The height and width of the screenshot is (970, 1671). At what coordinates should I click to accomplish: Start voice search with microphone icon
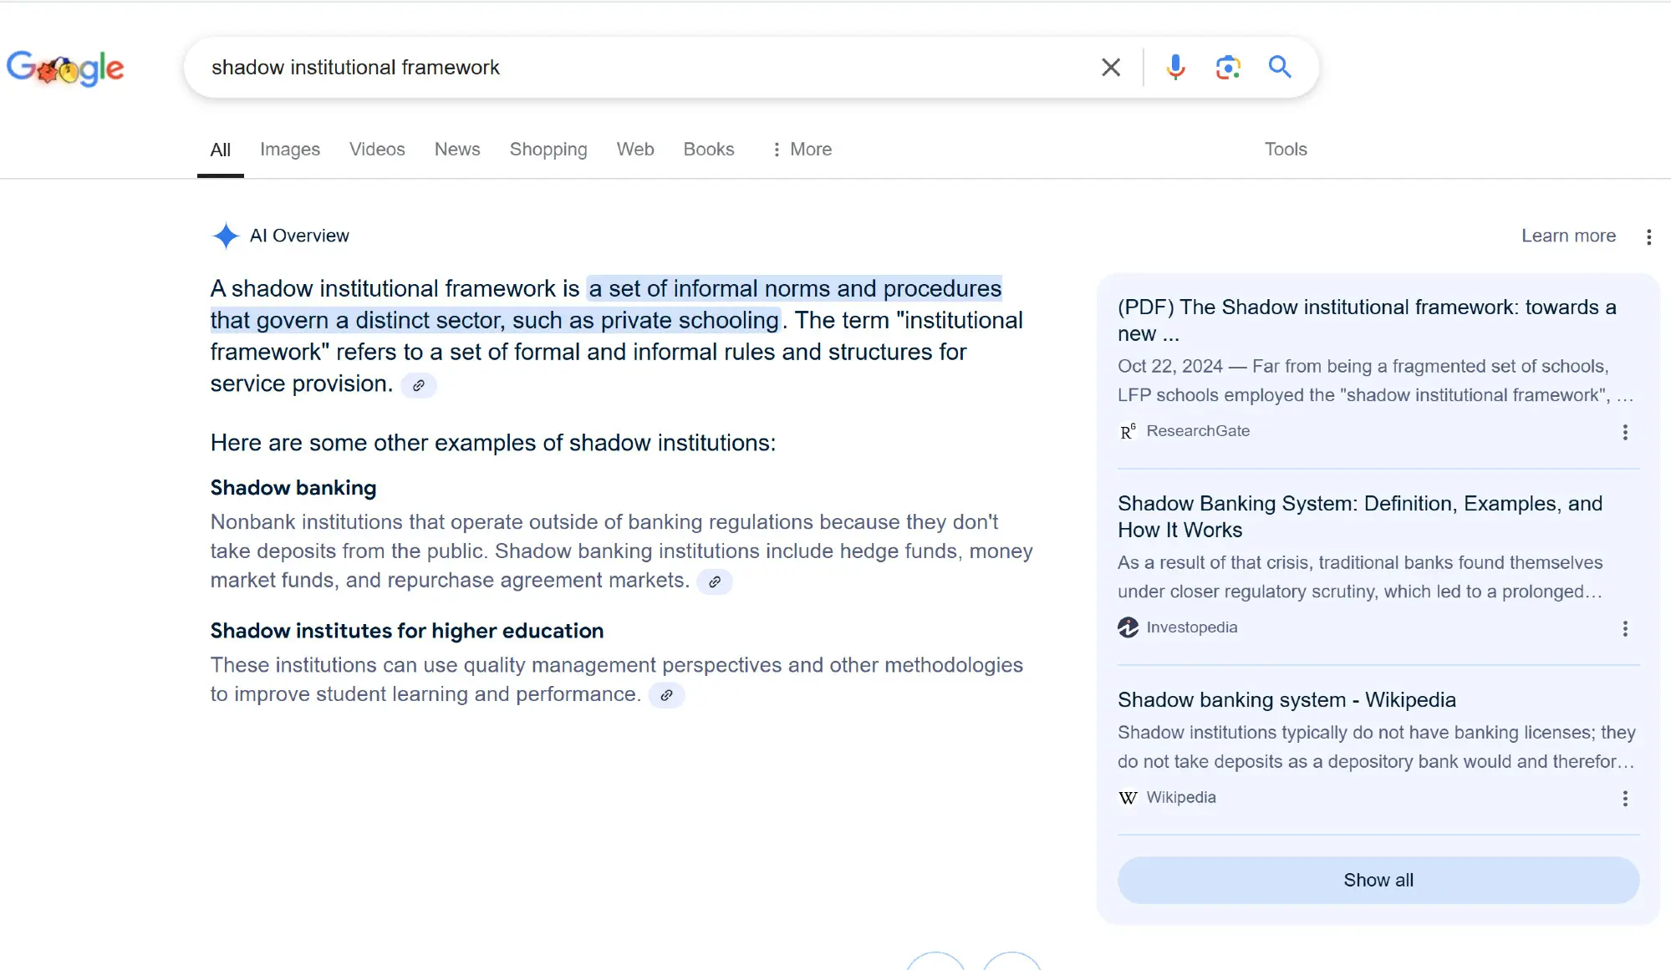[1175, 67]
